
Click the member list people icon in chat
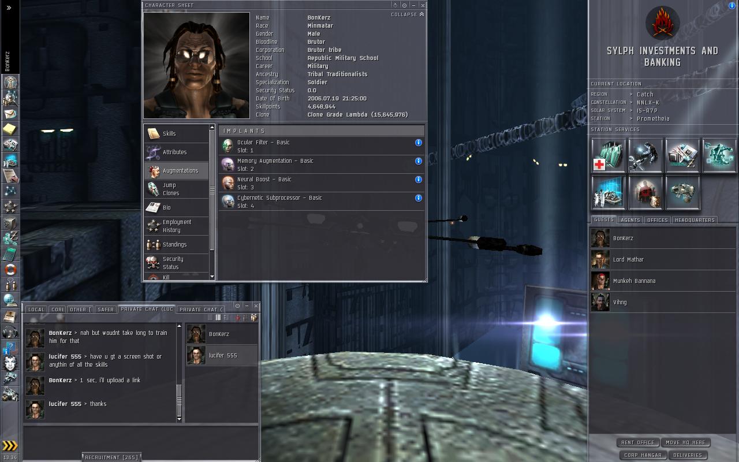(253, 317)
